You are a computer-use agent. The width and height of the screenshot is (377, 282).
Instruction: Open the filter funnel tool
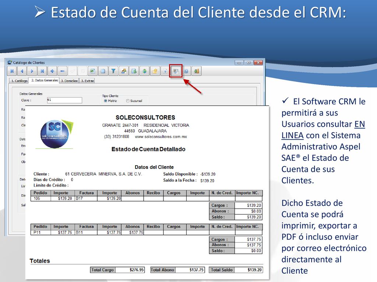[113, 71]
